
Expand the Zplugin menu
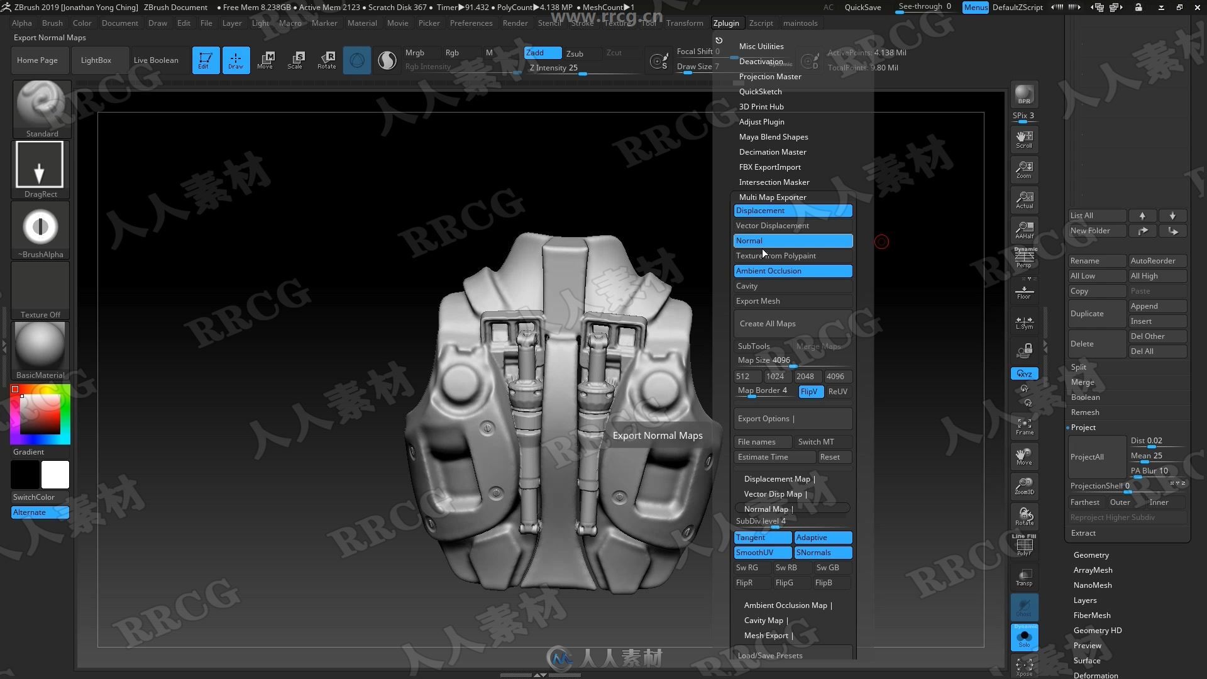pyautogui.click(x=725, y=23)
